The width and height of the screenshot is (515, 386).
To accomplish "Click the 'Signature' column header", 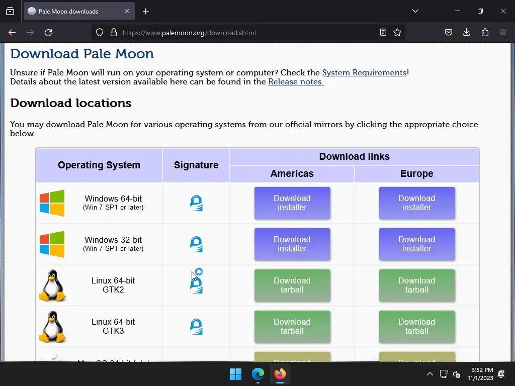I will coord(196,165).
